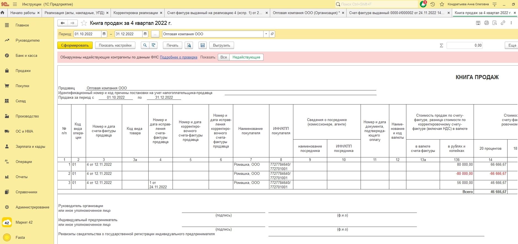
Task: Open Подробнее о проверке link
Action: 178,57
